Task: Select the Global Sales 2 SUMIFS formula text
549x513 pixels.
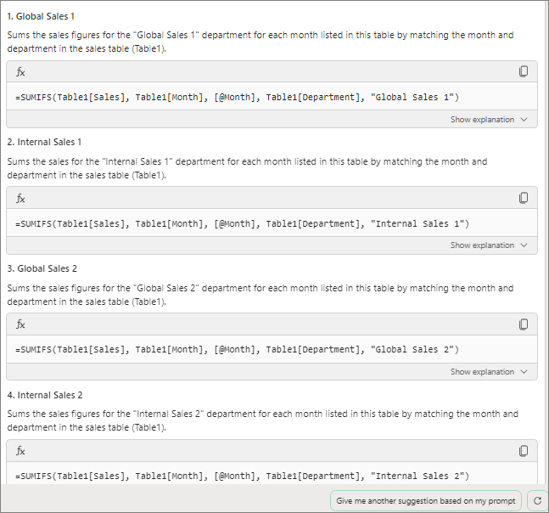Action: tap(237, 349)
